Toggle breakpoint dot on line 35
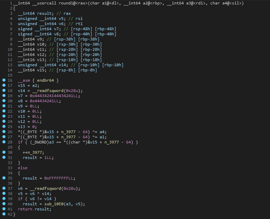This screenshot has height=219, width=270. click(4, 178)
